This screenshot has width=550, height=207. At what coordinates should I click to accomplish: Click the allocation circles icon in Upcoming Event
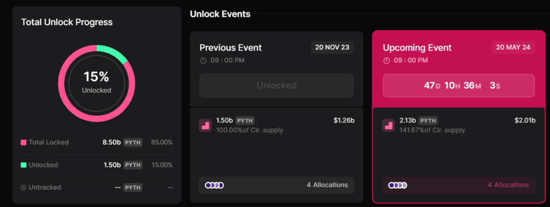[x=398, y=186]
